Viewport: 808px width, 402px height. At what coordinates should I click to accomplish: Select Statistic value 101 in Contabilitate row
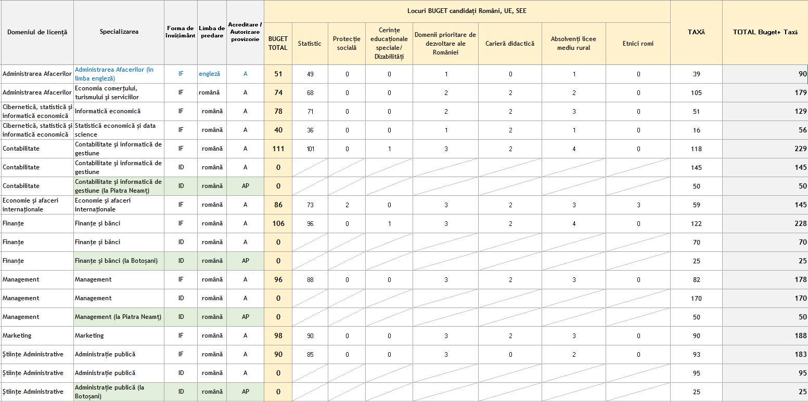[x=310, y=149]
